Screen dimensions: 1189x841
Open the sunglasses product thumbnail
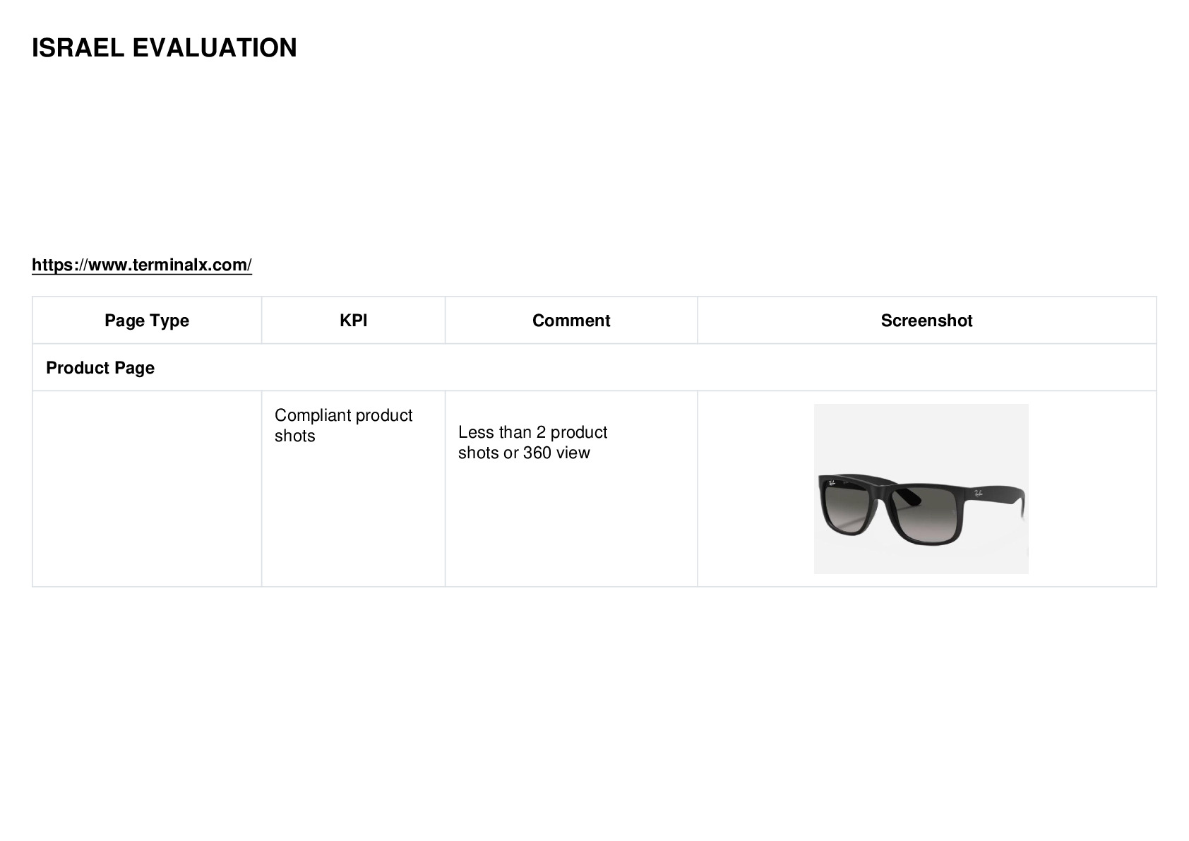[921, 489]
